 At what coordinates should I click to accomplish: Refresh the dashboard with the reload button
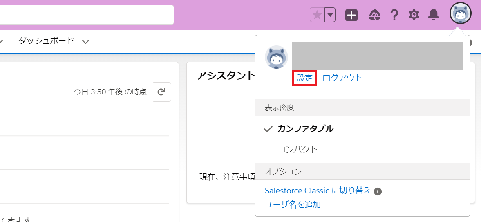[x=161, y=92]
